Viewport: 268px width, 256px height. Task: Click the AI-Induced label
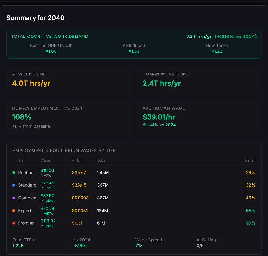coord(134,45)
